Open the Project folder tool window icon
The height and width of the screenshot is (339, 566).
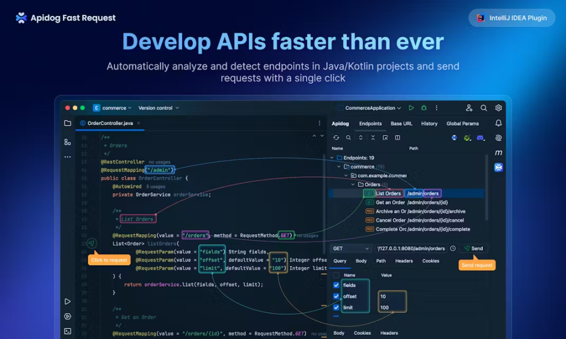tap(67, 123)
